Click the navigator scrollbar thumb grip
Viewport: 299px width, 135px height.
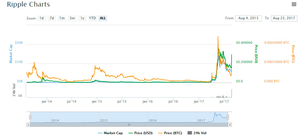pyautogui.click(x=129, y=125)
